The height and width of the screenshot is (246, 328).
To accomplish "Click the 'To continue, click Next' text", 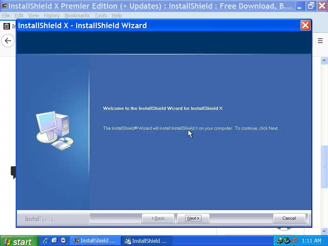I will [x=257, y=128].
